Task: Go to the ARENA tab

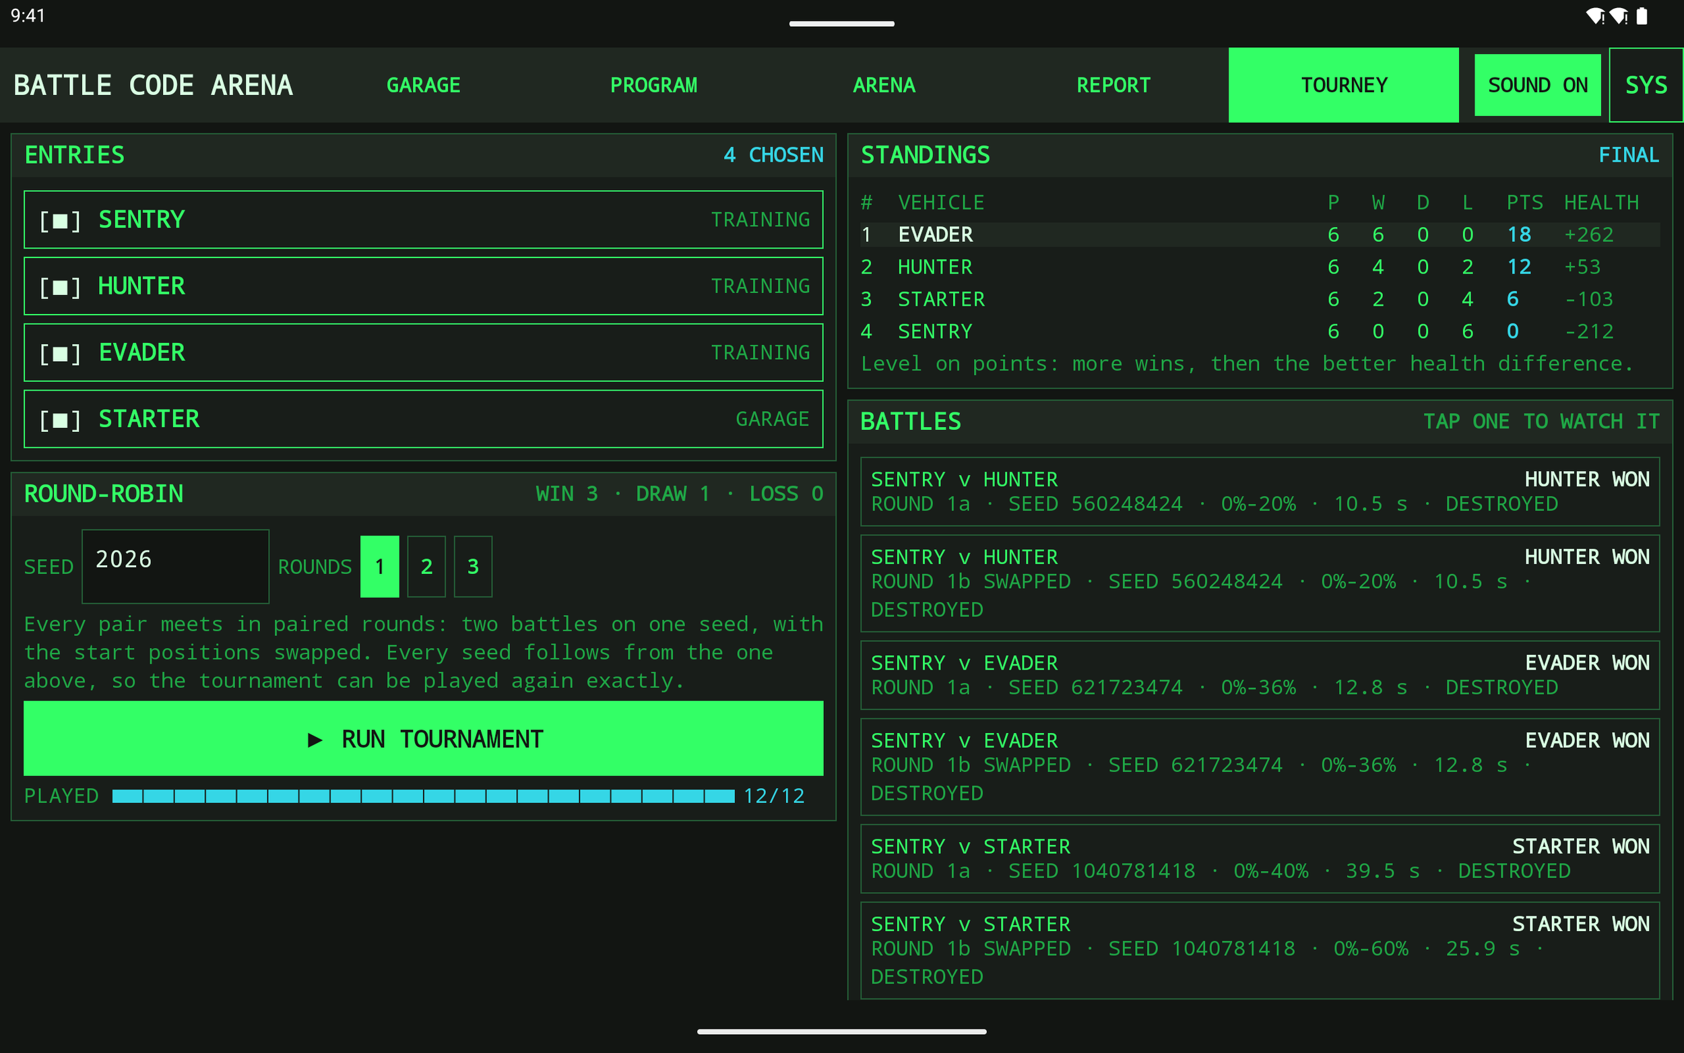Action: click(x=883, y=85)
